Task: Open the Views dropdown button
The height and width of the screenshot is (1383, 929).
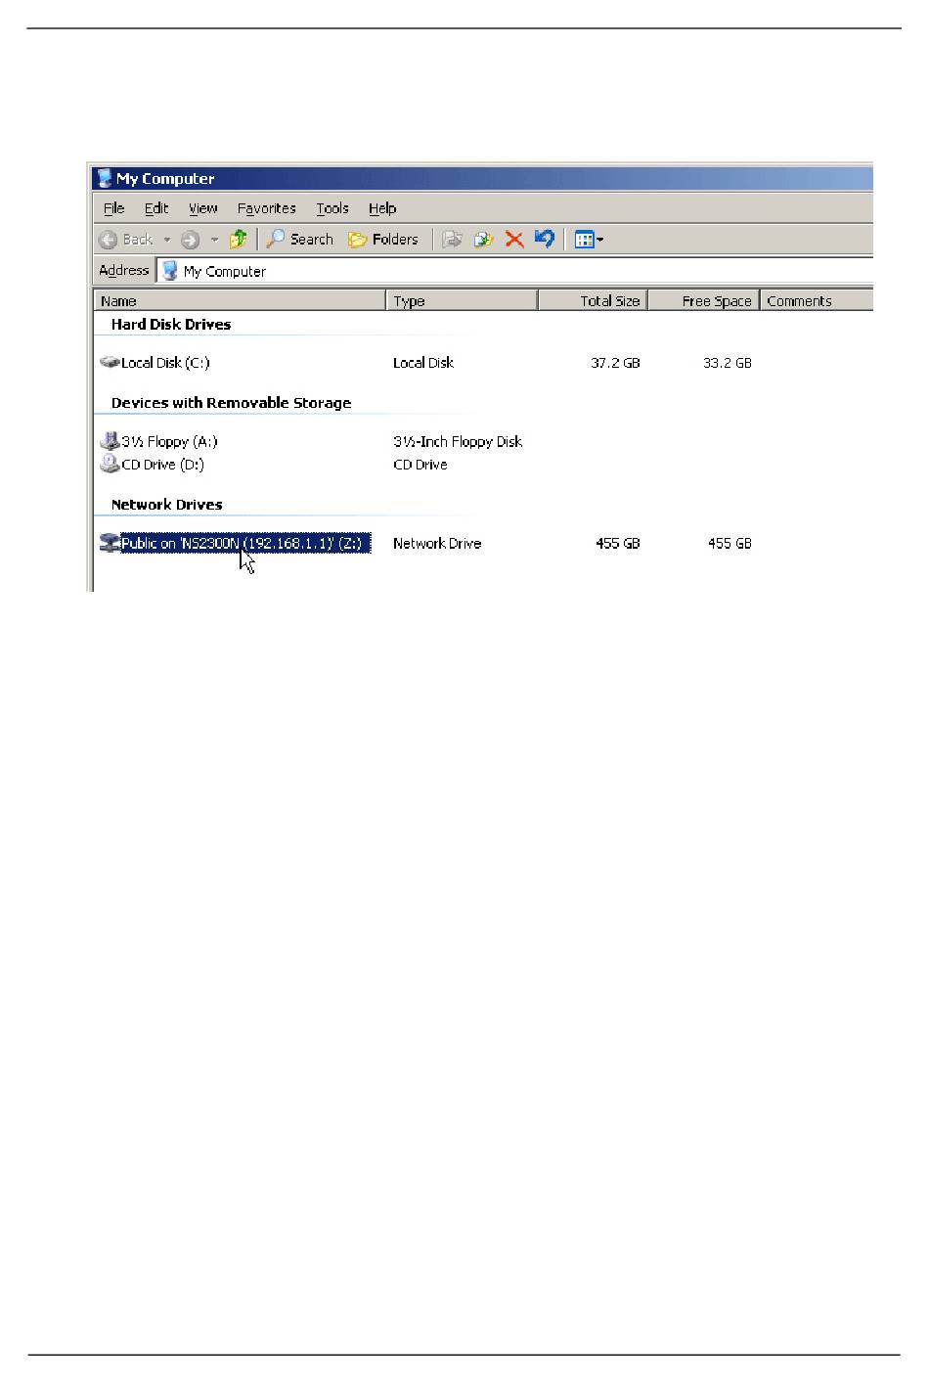Action: pyautogui.click(x=589, y=239)
